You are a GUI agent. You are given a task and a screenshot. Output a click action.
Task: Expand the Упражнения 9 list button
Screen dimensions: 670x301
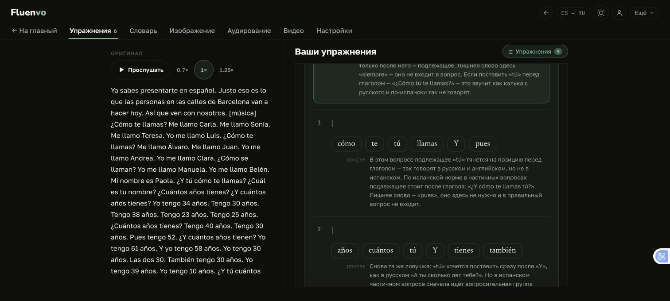(x=535, y=51)
